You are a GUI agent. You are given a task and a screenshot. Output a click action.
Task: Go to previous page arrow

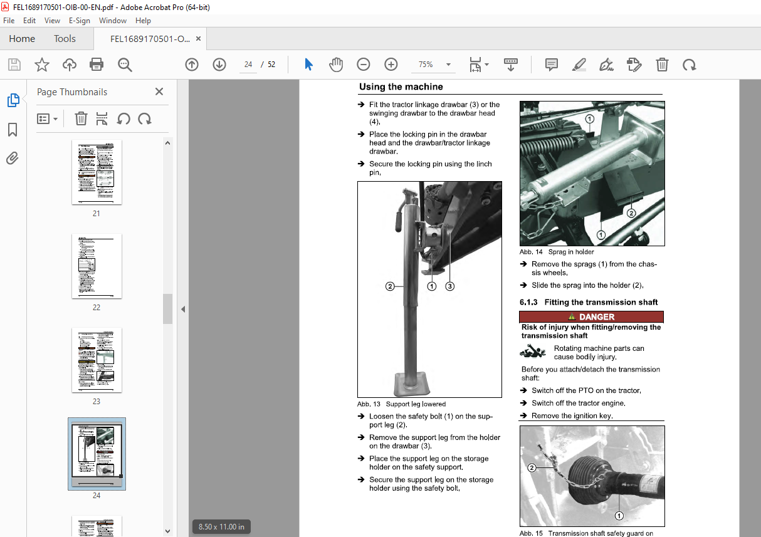click(192, 65)
